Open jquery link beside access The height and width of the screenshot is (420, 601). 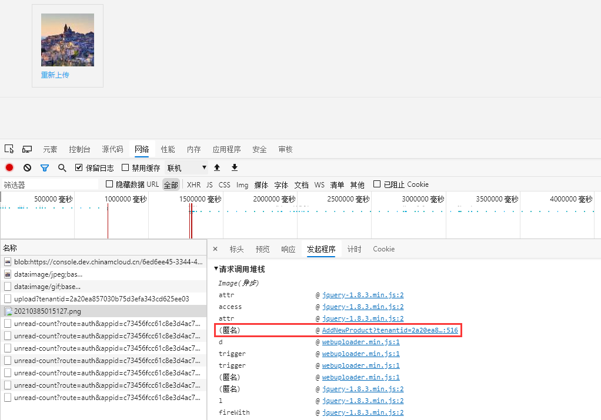point(363,307)
